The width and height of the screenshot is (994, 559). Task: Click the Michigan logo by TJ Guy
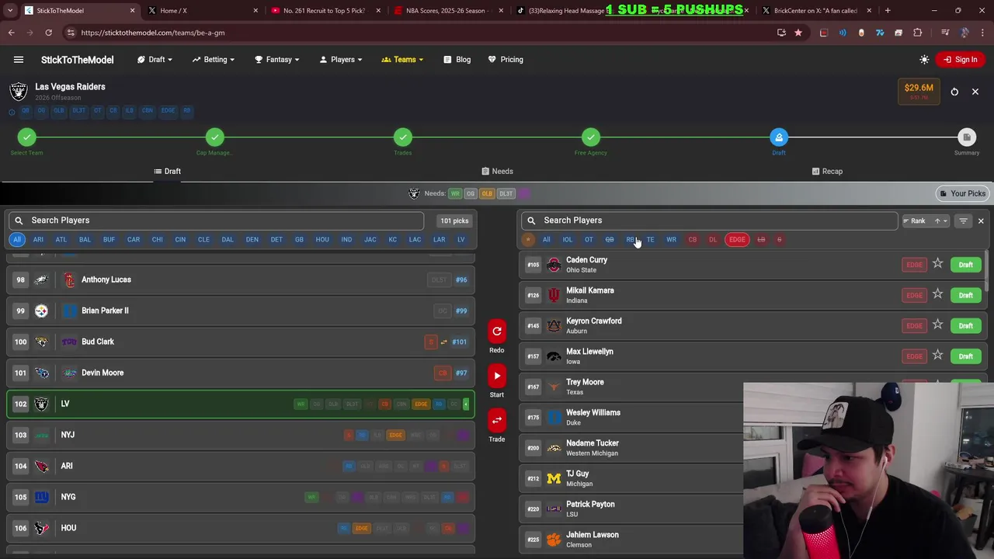coord(554,478)
